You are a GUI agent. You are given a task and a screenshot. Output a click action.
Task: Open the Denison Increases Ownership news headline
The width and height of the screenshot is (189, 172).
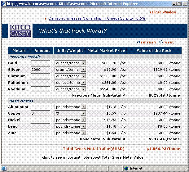[97, 18]
